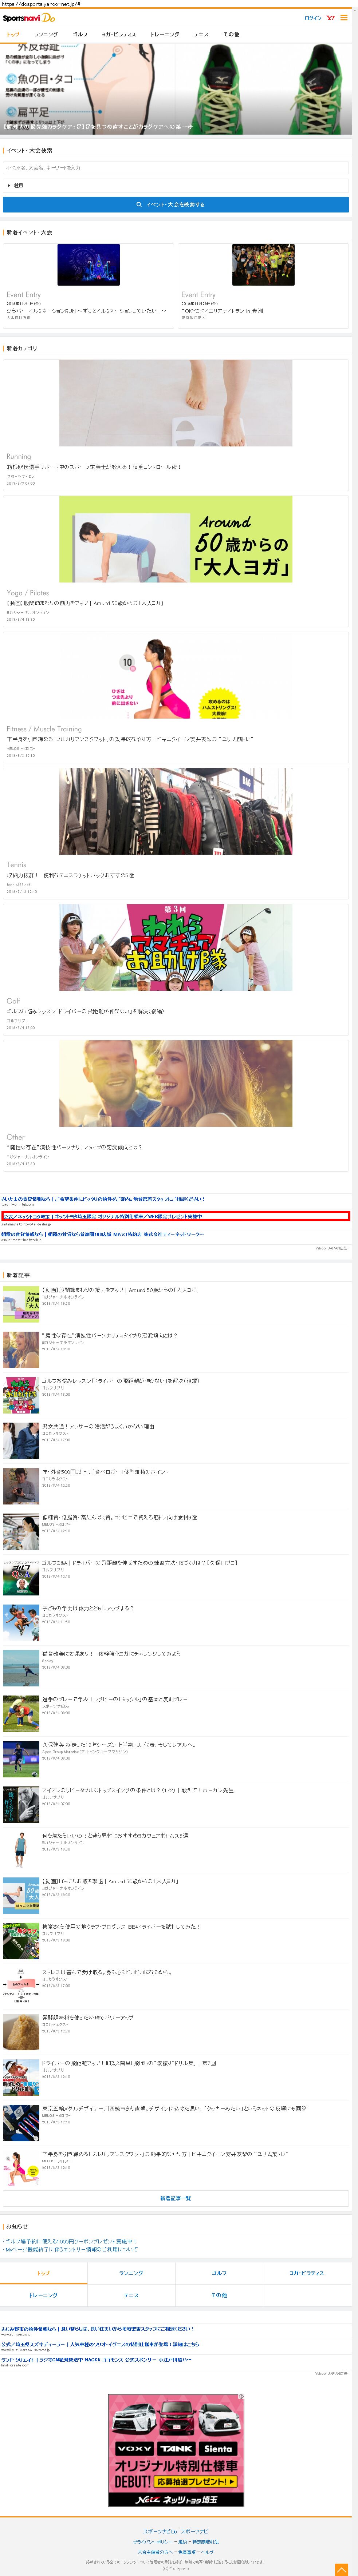Open the Yoga / Pilates 大人ヨガ card image
Screen dimensions: 358x2576
(x=176, y=539)
